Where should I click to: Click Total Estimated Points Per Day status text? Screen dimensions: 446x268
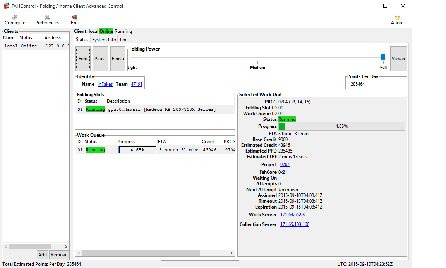(42, 264)
